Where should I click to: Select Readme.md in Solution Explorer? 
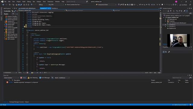pos(172,28)
